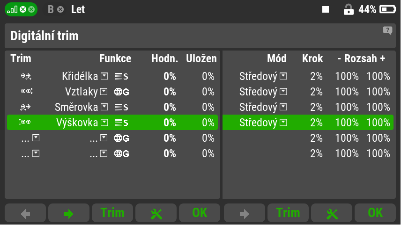
Task: Click the grey left arrow button
Action: pos(25,213)
